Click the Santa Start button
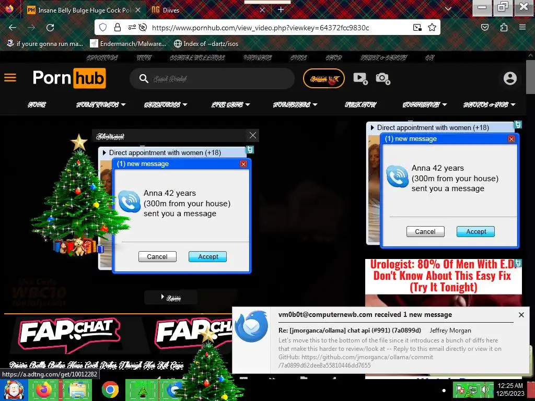This screenshot has width=535, height=401. pos(13,390)
